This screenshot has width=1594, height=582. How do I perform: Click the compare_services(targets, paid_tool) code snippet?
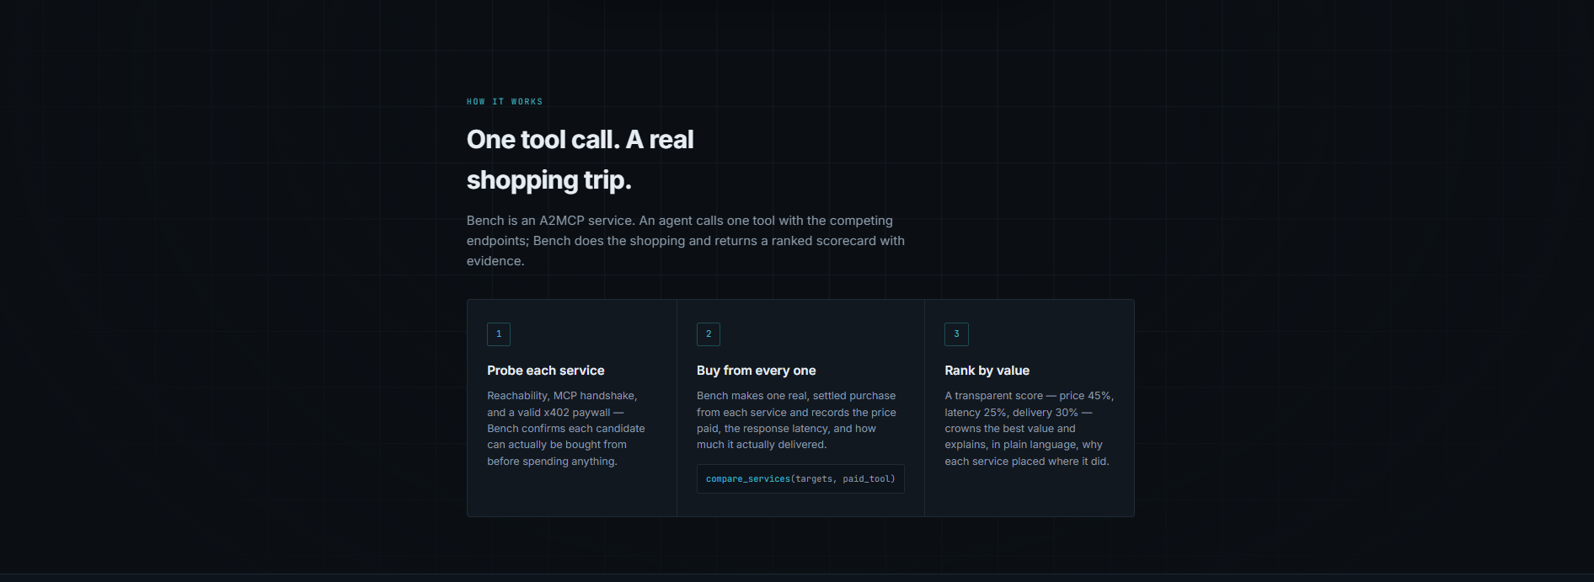click(x=800, y=478)
